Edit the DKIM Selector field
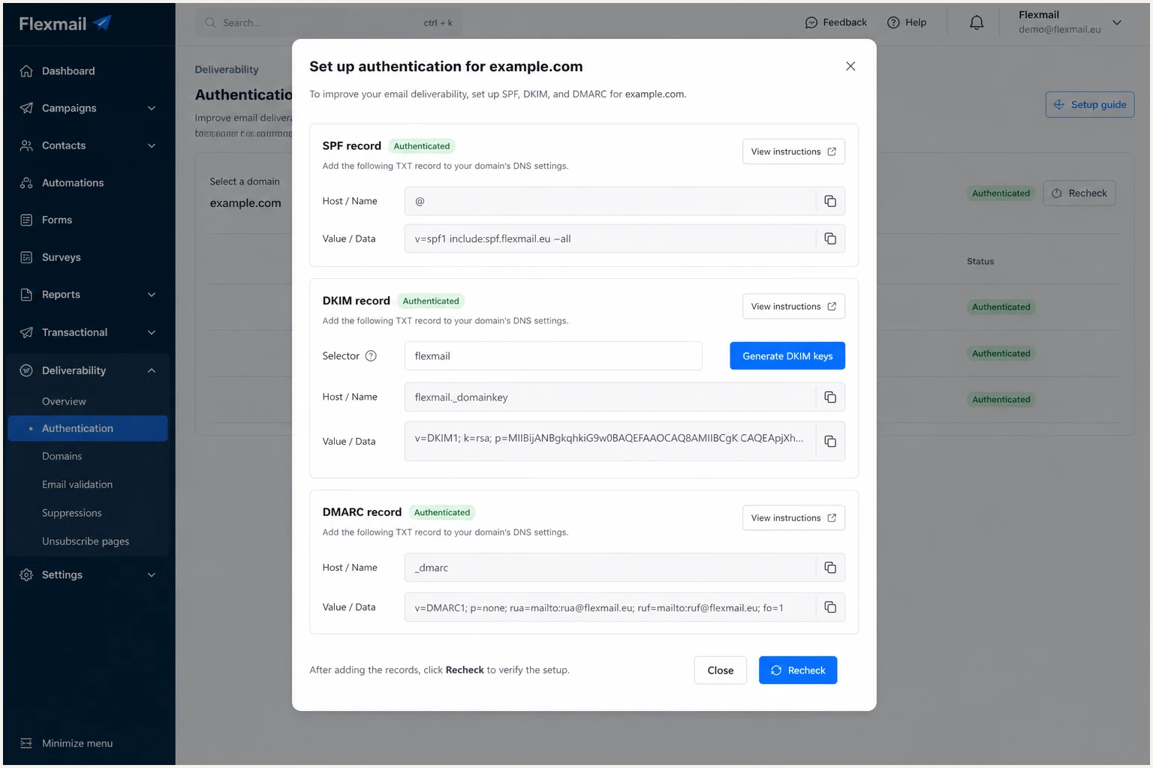This screenshot has width=1153, height=768. pyautogui.click(x=553, y=356)
